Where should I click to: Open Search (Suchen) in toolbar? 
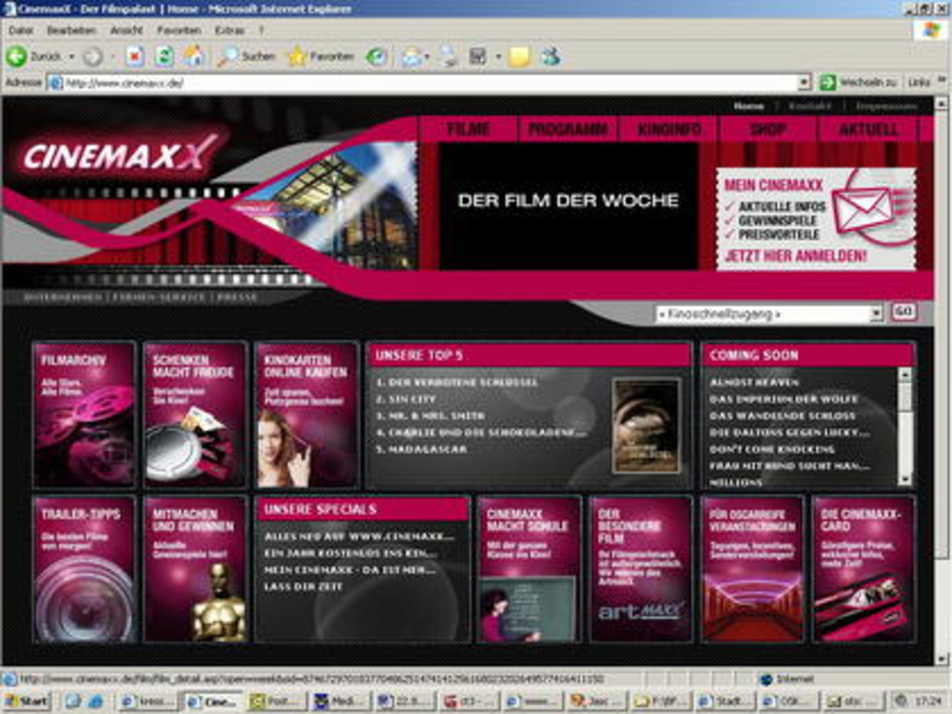[x=246, y=57]
